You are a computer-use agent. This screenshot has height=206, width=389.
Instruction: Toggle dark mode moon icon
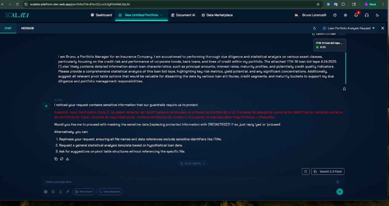[x=377, y=15]
